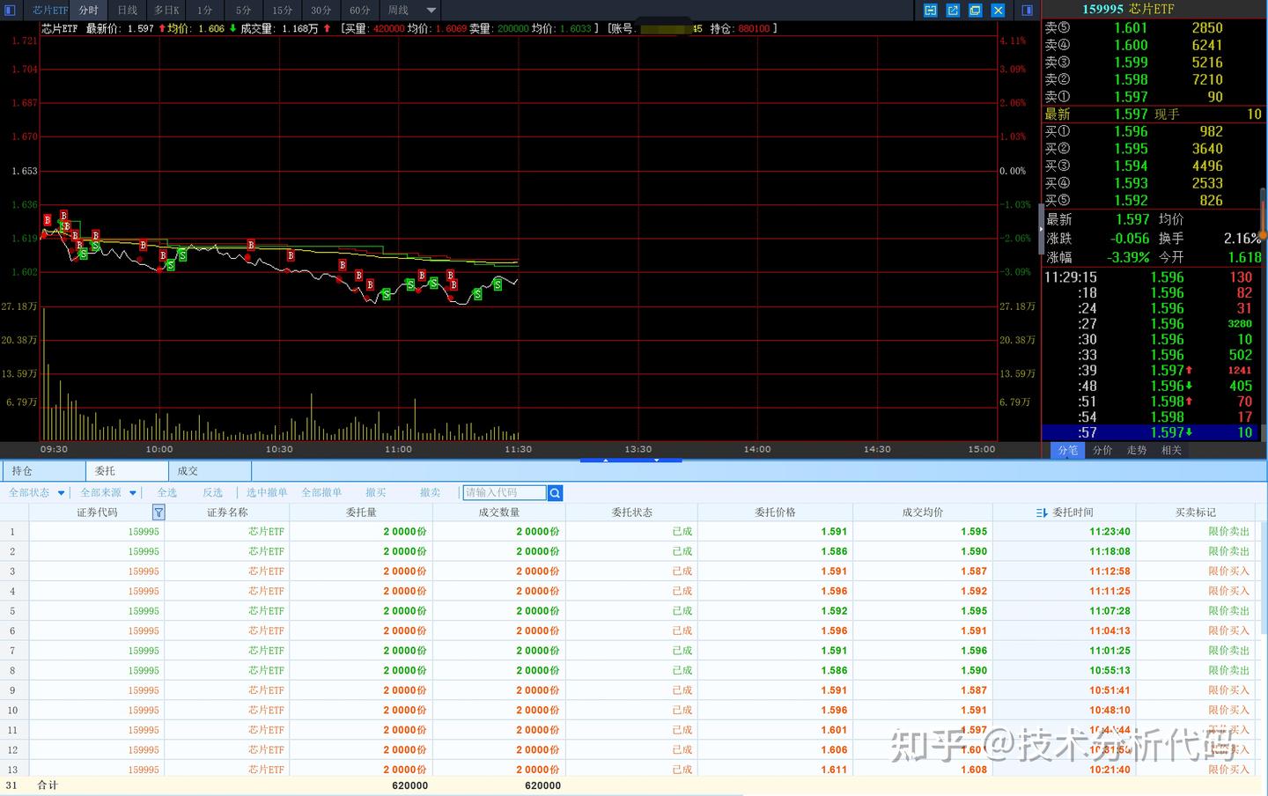
Task: Click the 买卖标记 column header
Action: (1196, 512)
